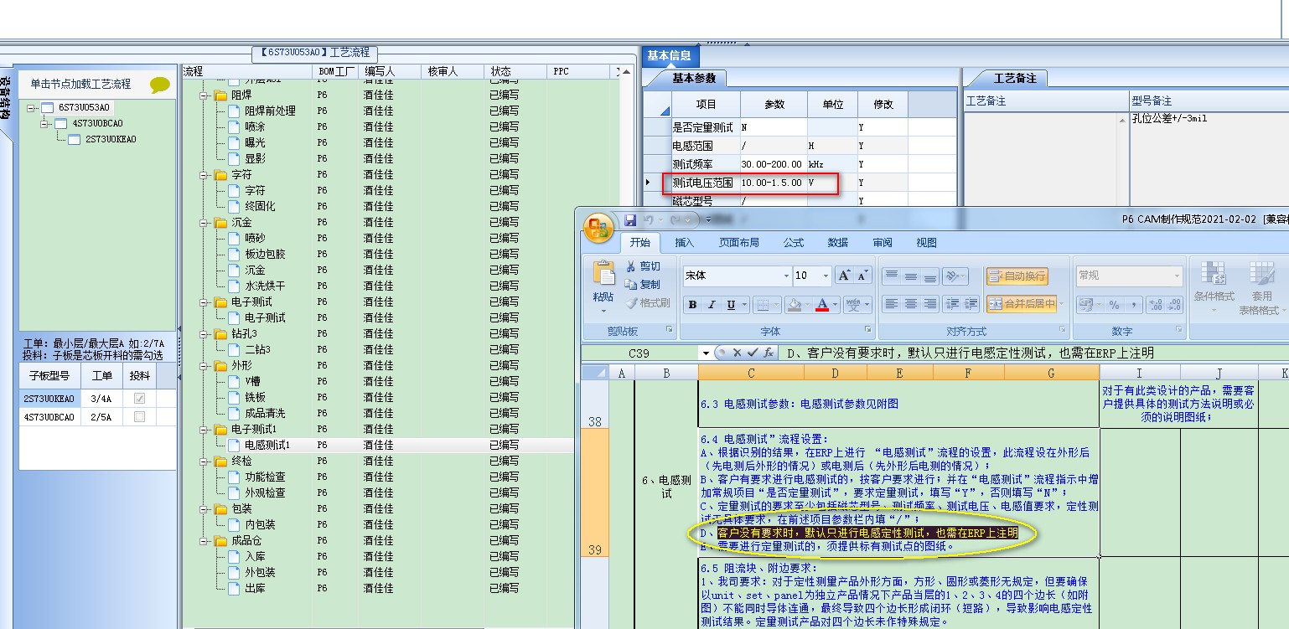Open Conditional Formatting (条件格式)
Viewport: 1289px width, 629px height.
click(x=1214, y=286)
